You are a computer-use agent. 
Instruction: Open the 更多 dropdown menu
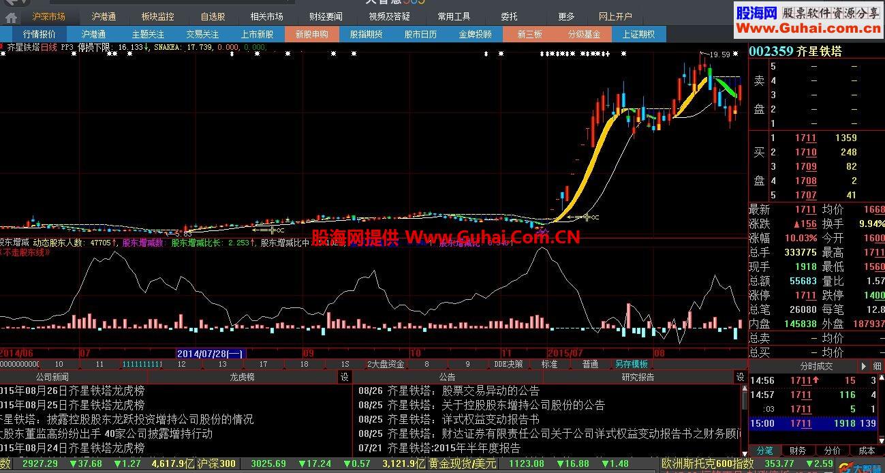click(566, 16)
